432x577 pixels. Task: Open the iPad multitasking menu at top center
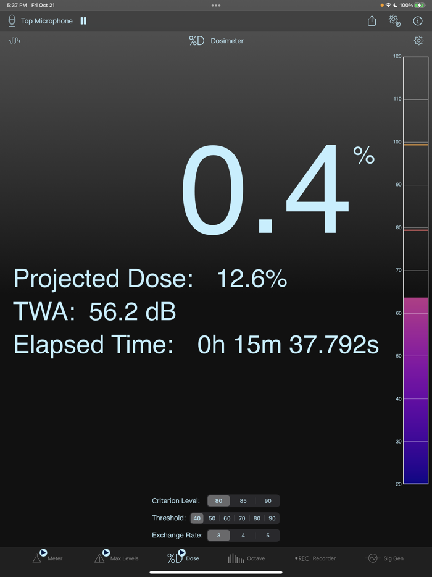pos(215,6)
